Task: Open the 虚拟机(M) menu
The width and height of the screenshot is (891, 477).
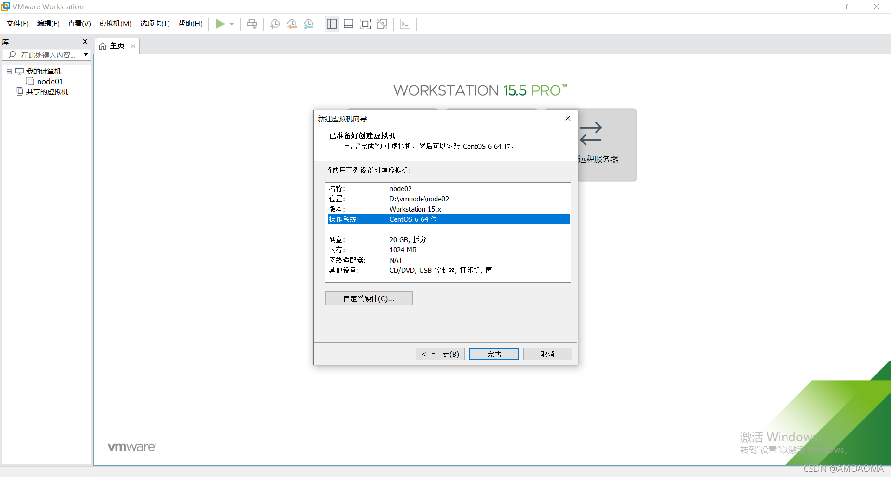Action: (x=116, y=24)
